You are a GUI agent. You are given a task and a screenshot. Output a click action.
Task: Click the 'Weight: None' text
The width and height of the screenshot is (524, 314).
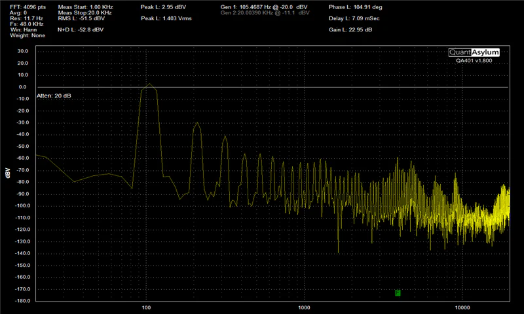[28, 35]
